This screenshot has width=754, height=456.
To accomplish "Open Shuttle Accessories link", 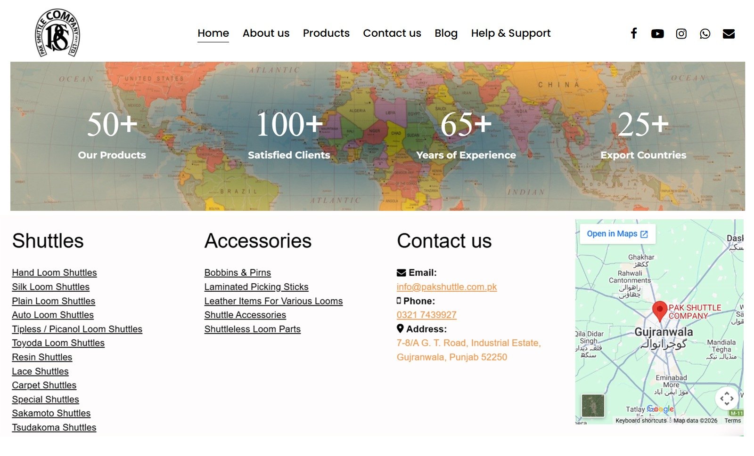I will (x=245, y=315).
